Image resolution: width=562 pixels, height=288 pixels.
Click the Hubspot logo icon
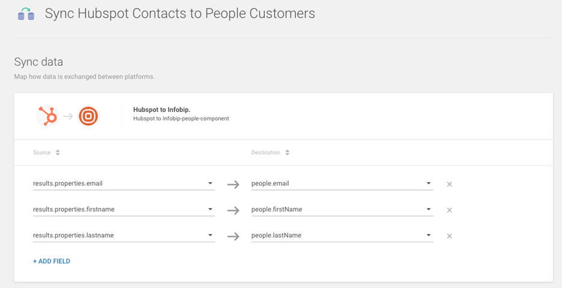coord(48,116)
